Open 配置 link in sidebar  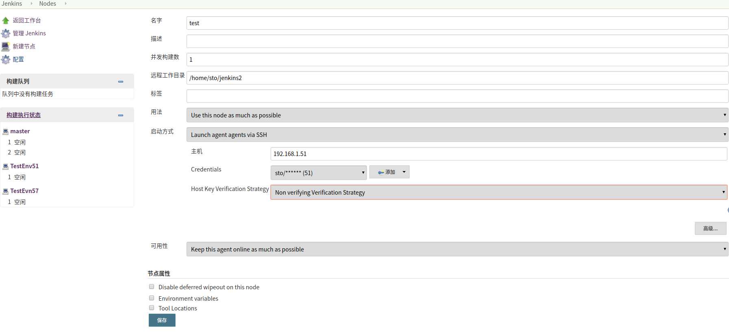pos(18,59)
